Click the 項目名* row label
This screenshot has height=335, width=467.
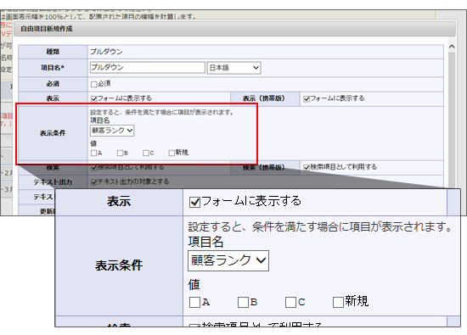pyautogui.click(x=53, y=68)
